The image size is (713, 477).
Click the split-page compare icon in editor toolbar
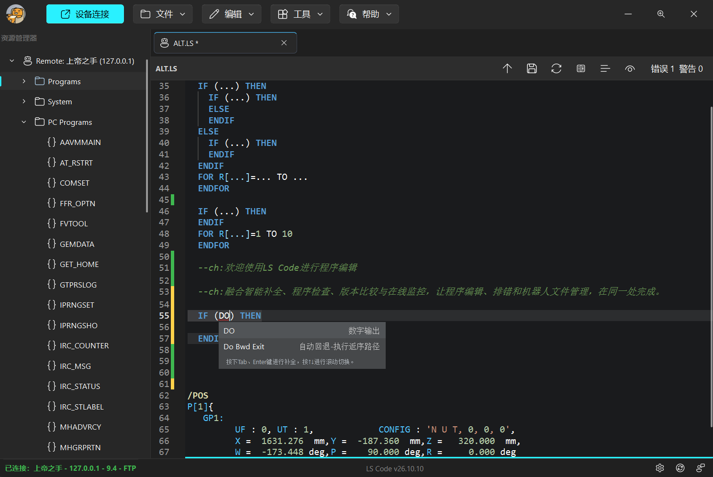coord(581,68)
